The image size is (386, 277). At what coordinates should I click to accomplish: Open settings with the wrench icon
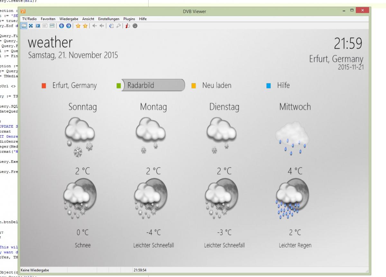point(118,26)
